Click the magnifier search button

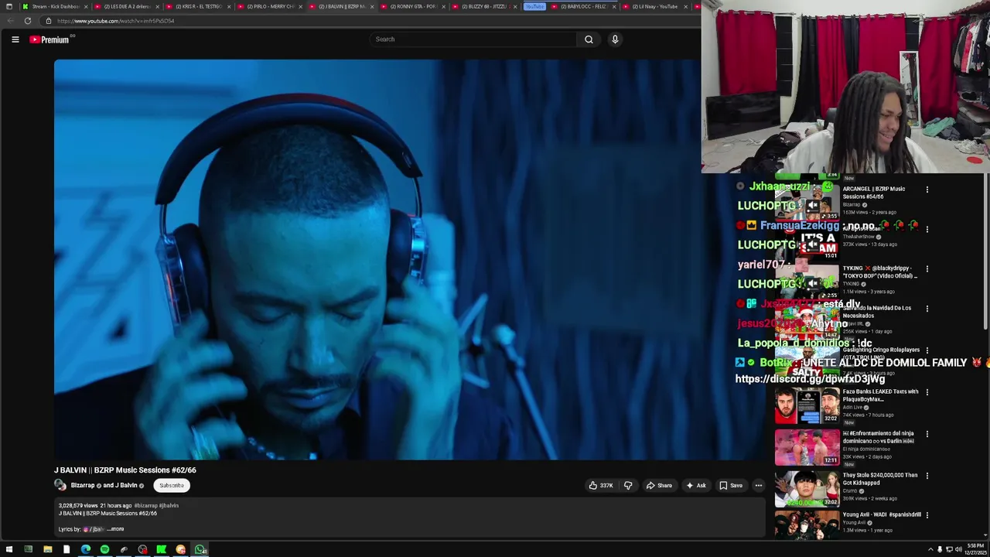[589, 39]
